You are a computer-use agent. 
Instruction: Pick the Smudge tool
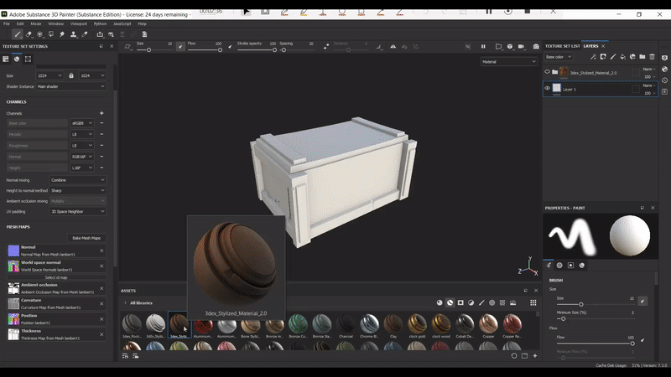point(64,34)
